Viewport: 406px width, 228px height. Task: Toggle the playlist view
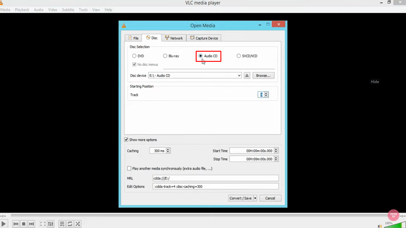[x=62, y=224]
